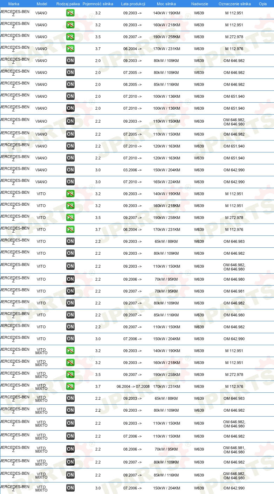This screenshot has height=494, width=274.
Task: Click the 165kW / 224KM power cell
Action: [x=167, y=182]
